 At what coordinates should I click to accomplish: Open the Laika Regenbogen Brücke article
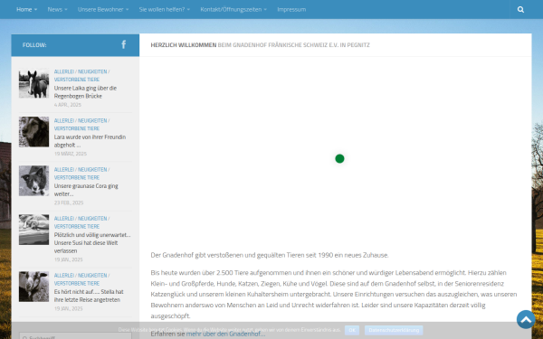point(85,92)
